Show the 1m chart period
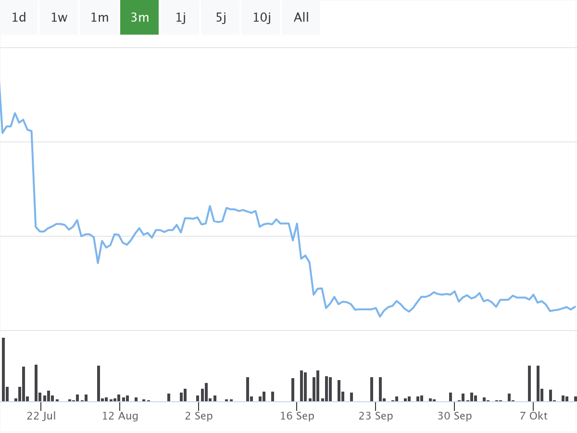Viewport: 577px width, 433px height. 100,18
